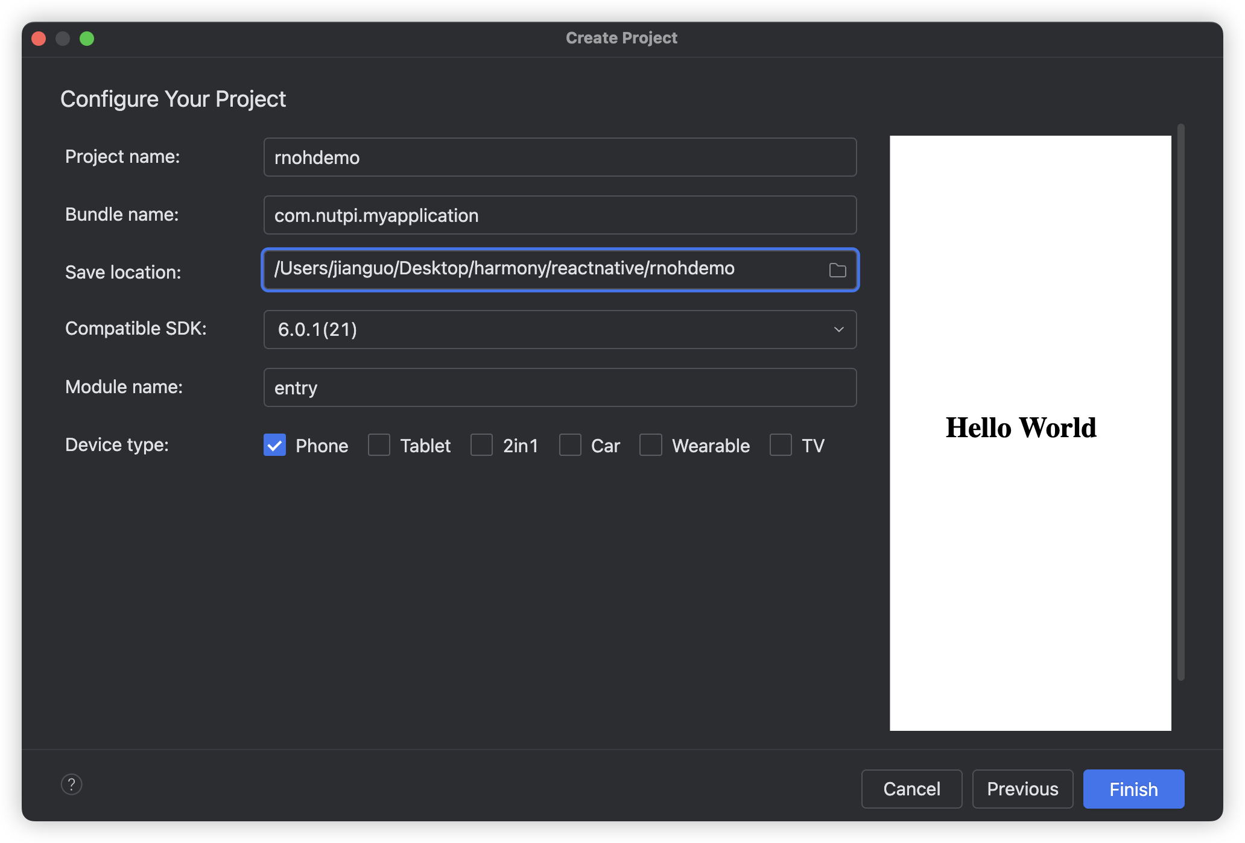Click the preview panel vertical scrollbar
The image size is (1245, 843).
[1180, 402]
